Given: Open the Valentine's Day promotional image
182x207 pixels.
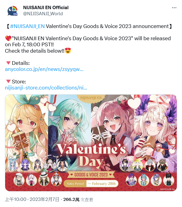Looking at the screenshot, I should pyautogui.click(x=91, y=143).
